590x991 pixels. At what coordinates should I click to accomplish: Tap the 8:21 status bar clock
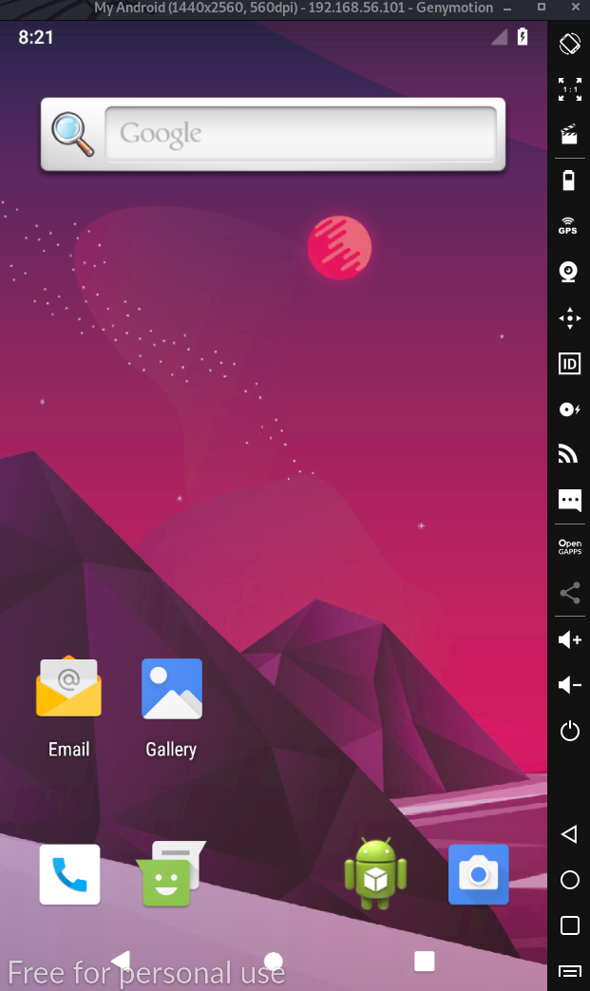36,37
